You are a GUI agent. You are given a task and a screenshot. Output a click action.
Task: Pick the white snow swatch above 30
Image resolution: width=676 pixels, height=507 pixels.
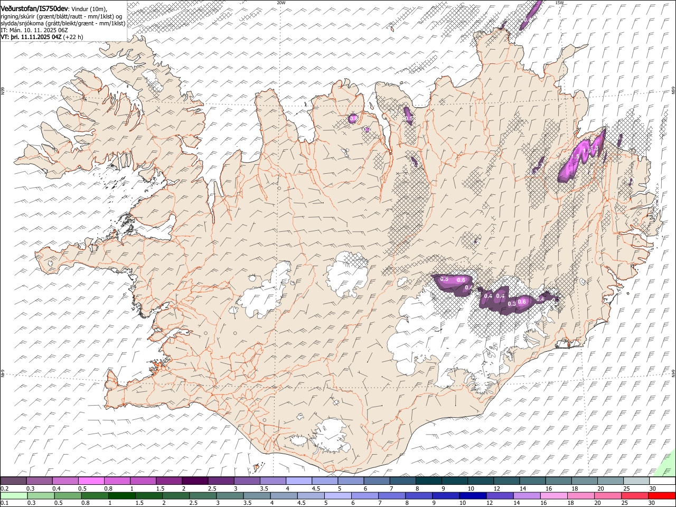tap(662, 481)
